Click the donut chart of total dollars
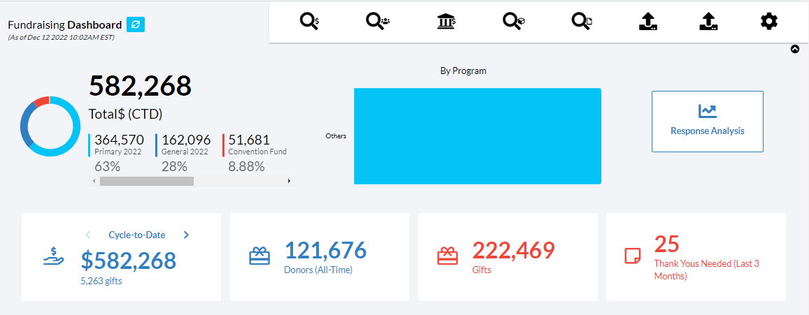 pyautogui.click(x=50, y=126)
